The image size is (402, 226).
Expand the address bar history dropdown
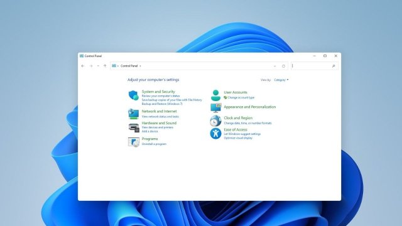(x=275, y=66)
